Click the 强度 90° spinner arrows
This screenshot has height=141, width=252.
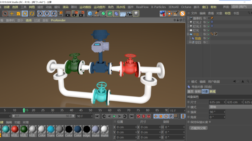(x=224, y=112)
